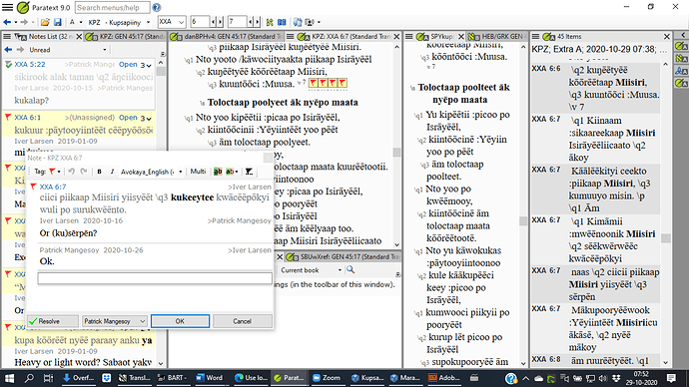The image size is (689, 387).
Task: Click the Windows Start button
Action: [9, 378]
